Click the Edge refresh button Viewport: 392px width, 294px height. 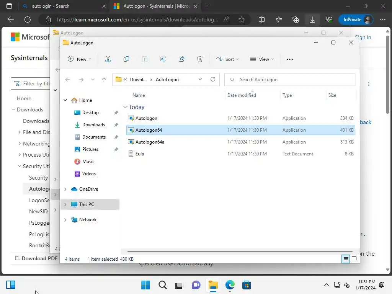point(28,20)
